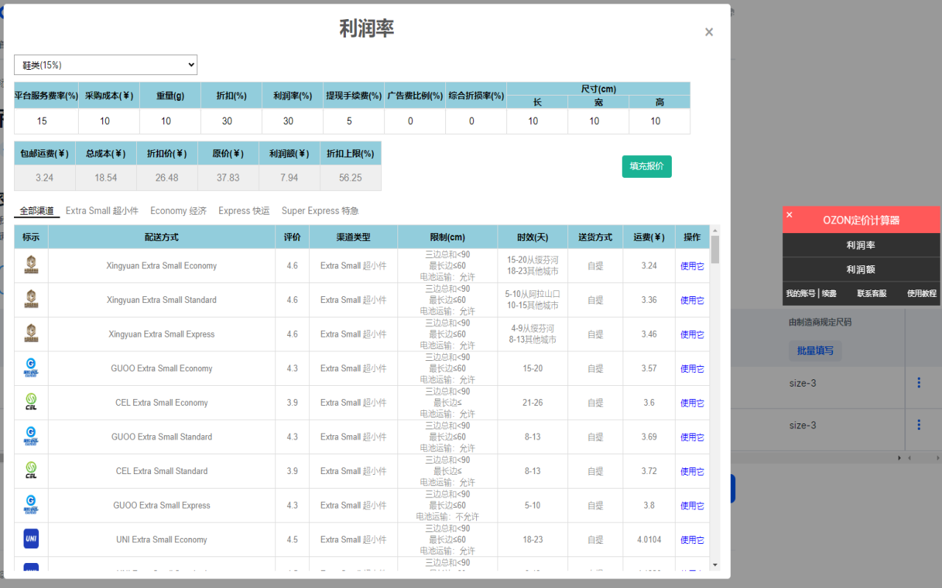Screen dimensions: 942x588
Task: Select the Super Express 特急 tab
Action: tap(320, 211)
